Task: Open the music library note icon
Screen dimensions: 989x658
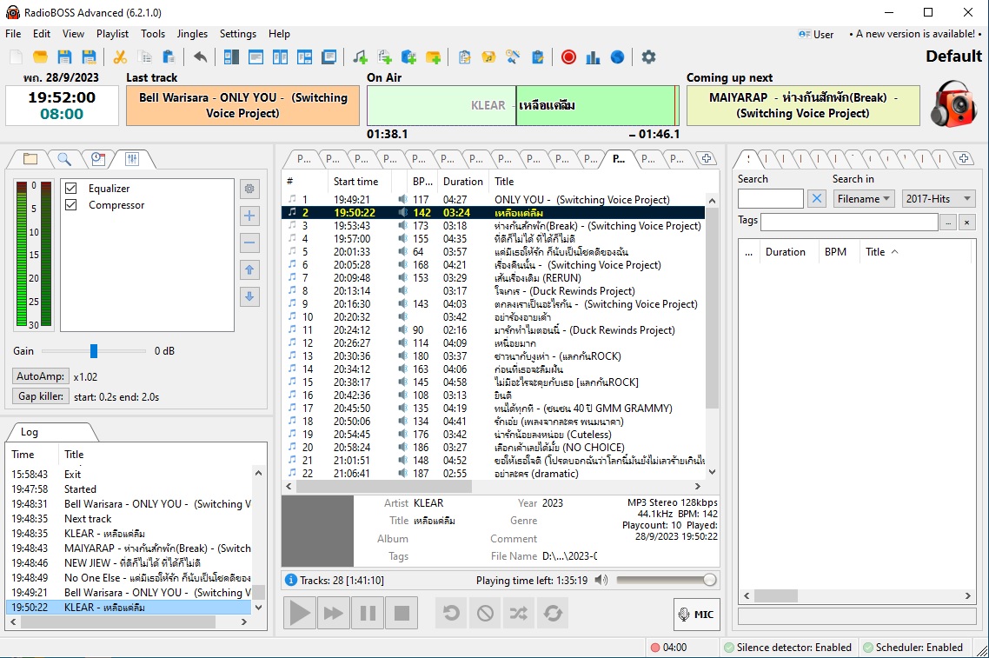Action: pos(488,57)
